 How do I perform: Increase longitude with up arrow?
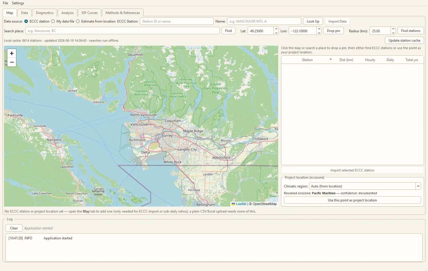[319, 29]
